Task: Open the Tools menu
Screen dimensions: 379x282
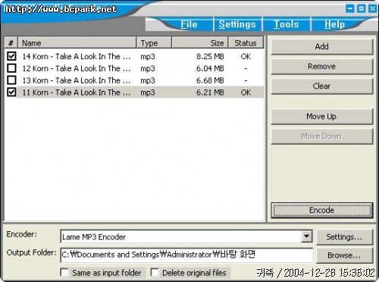Action: click(x=286, y=24)
